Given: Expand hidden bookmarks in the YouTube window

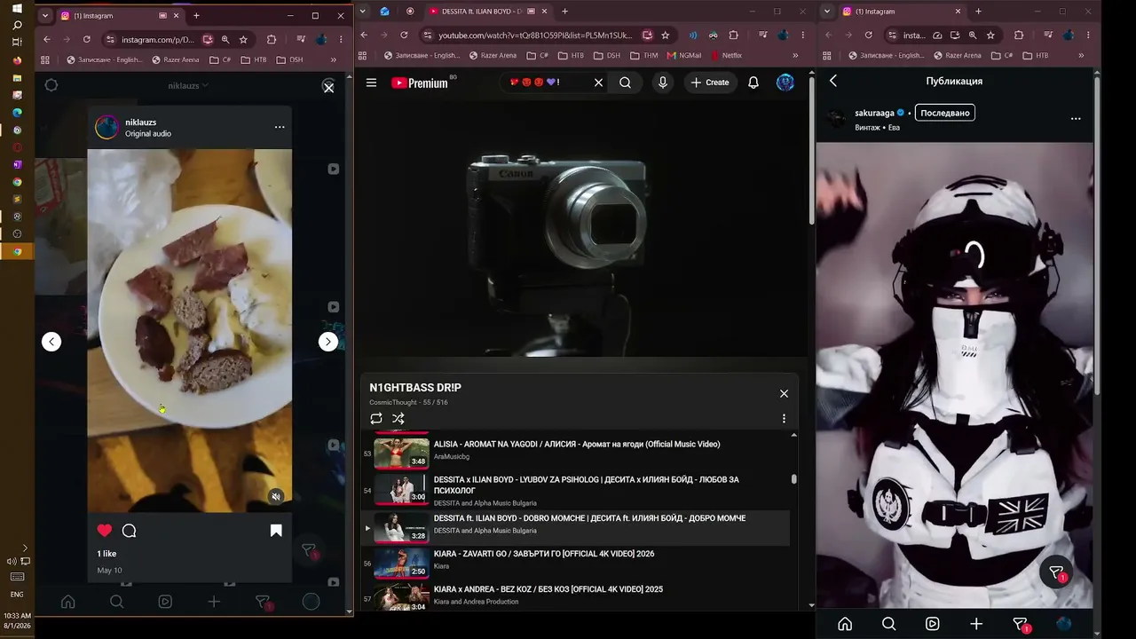Looking at the screenshot, I should [795, 55].
